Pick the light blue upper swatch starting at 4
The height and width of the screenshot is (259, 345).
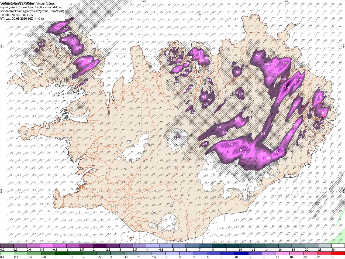point(153,246)
